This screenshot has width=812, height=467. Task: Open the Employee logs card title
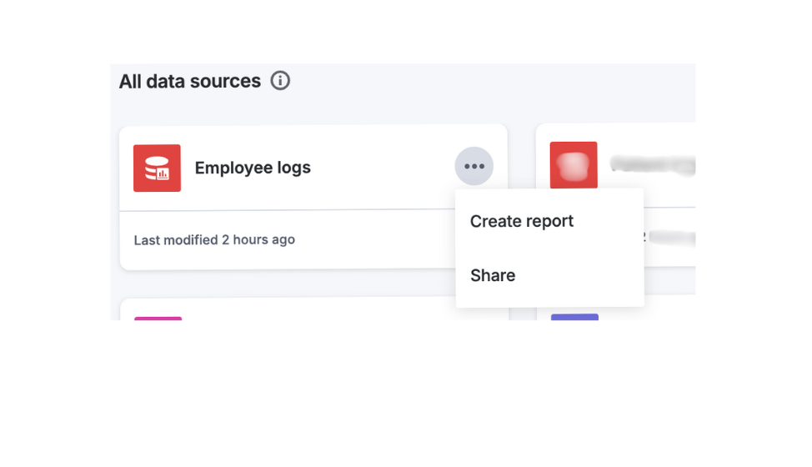(x=253, y=168)
